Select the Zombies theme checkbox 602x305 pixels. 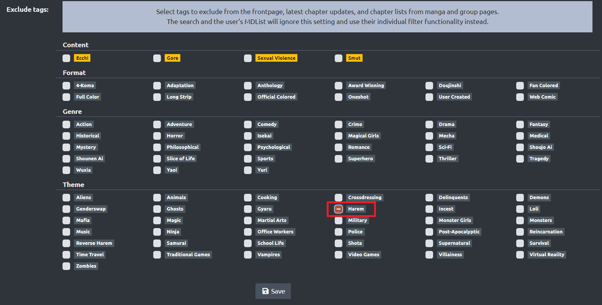tap(66, 266)
